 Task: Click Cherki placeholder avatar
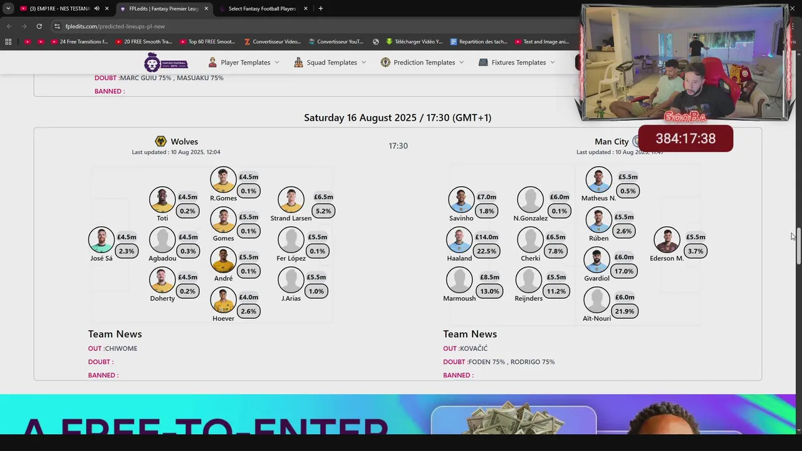click(x=530, y=240)
